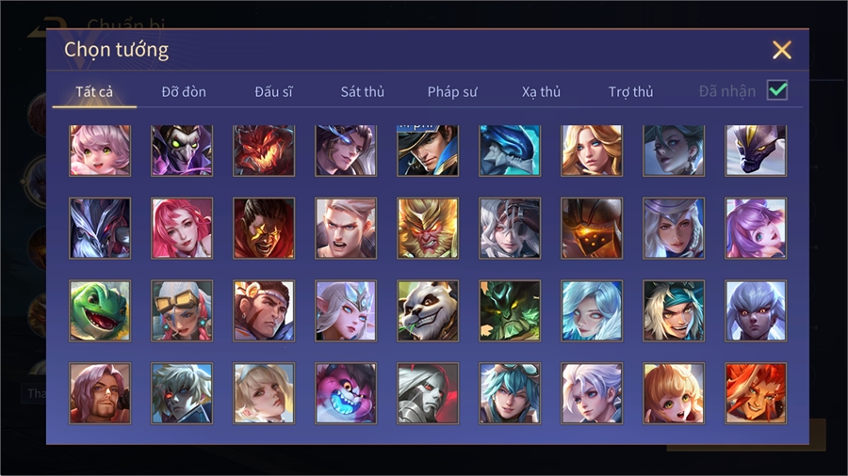Image resolution: width=848 pixels, height=476 pixels.
Task: Choose the plague doctor masked hero
Action: pyautogui.click(x=182, y=151)
